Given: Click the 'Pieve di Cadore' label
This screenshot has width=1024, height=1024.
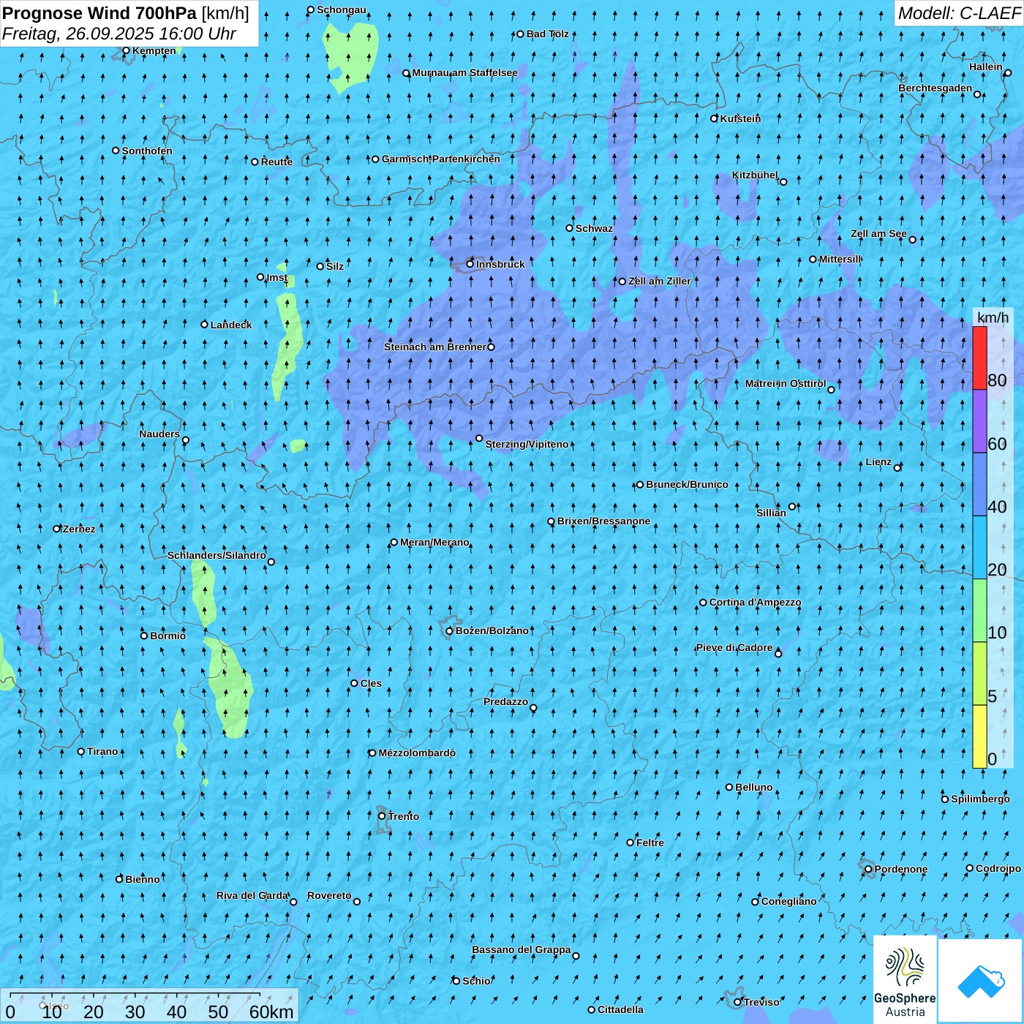Looking at the screenshot, I should (734, 647).
